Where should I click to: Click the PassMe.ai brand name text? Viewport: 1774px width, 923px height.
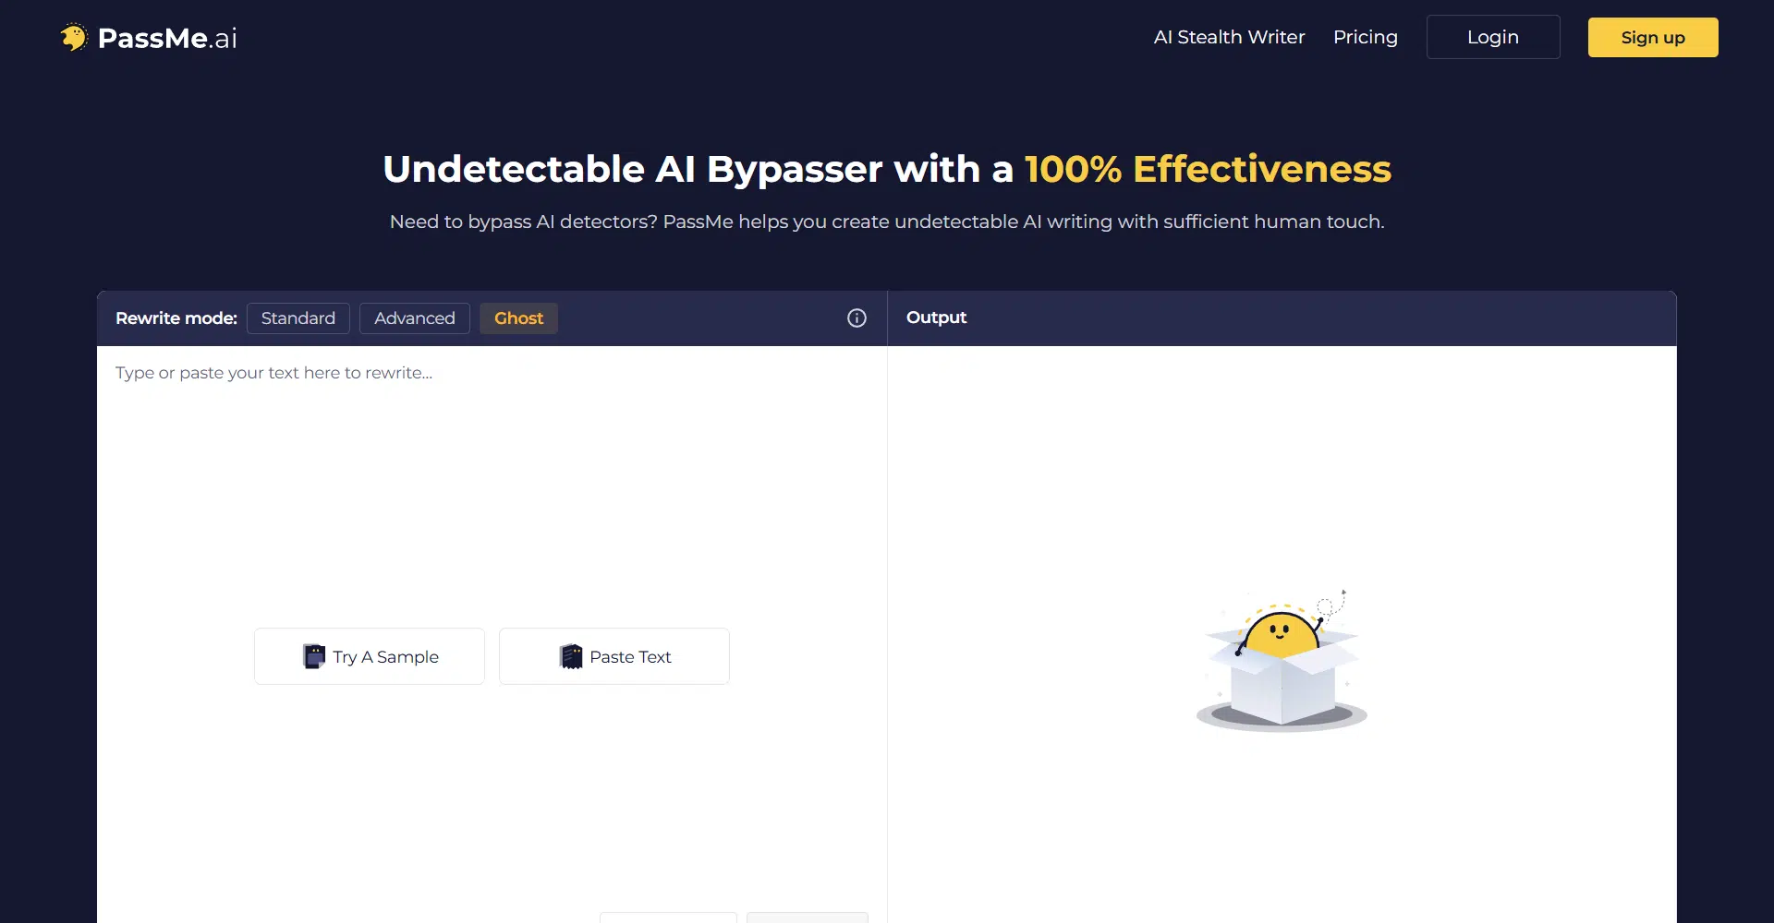(x=167, y=38)
